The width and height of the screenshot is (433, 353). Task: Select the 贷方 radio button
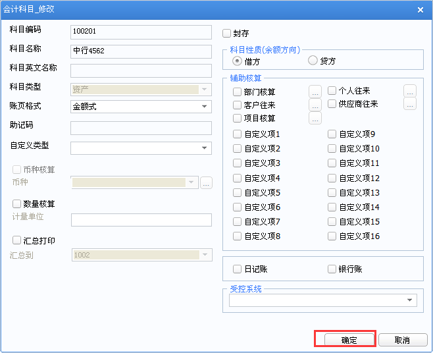click(313, 61)
